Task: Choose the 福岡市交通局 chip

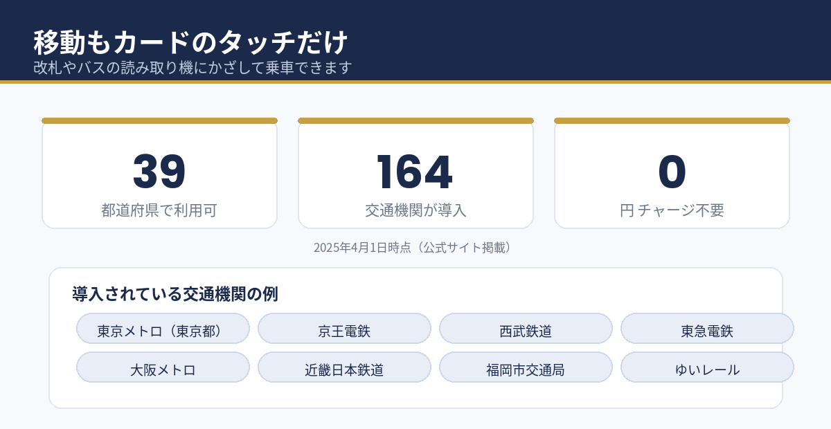Action: click(526, 367)
